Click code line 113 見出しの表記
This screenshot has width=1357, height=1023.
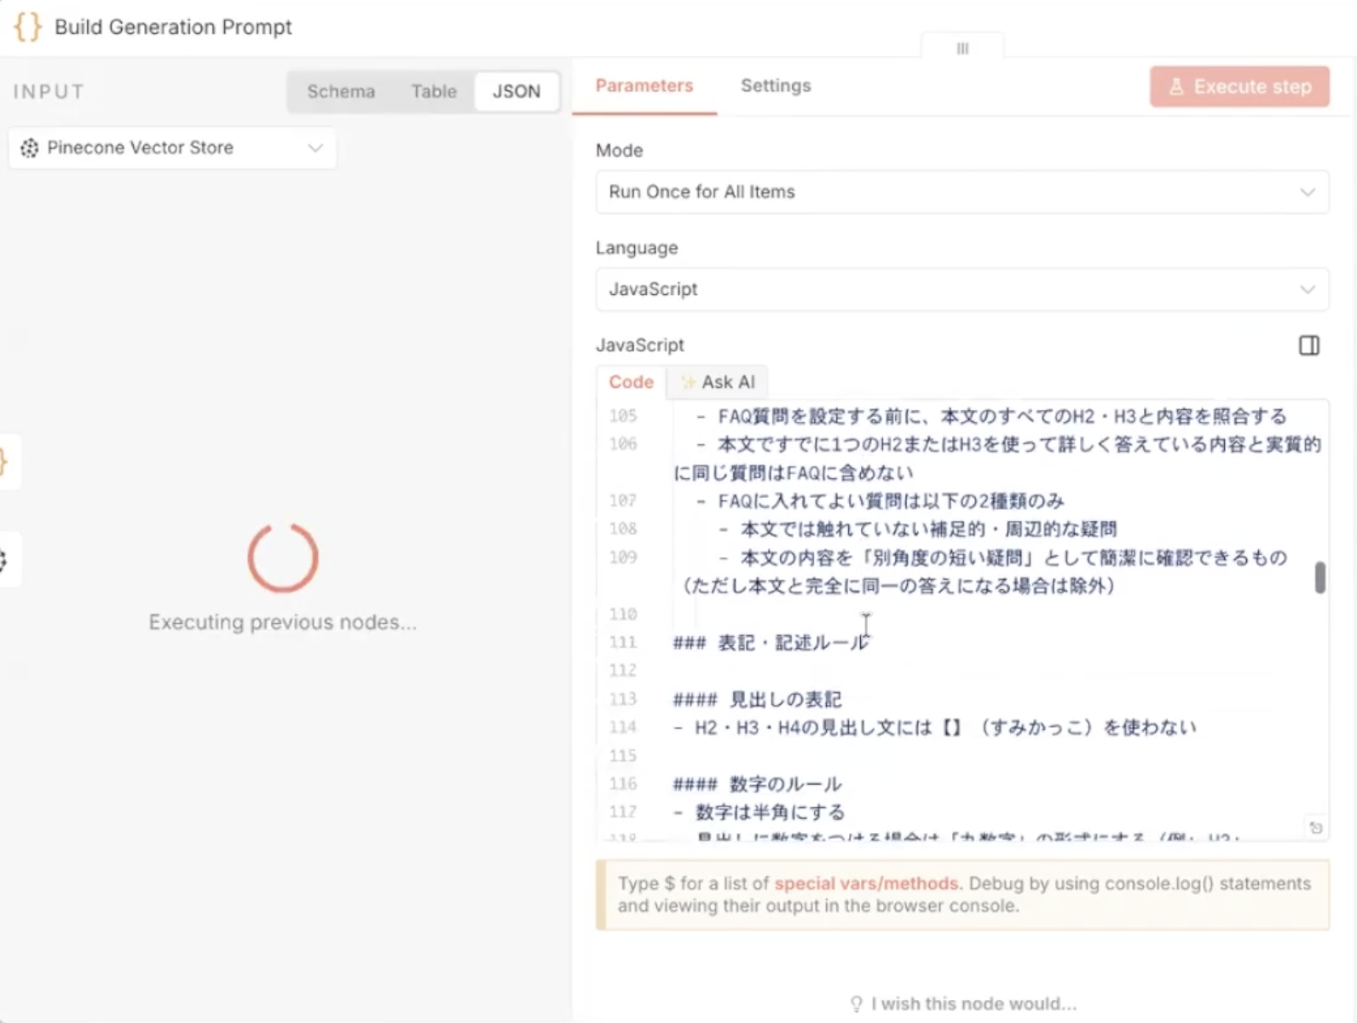[757, 699]
